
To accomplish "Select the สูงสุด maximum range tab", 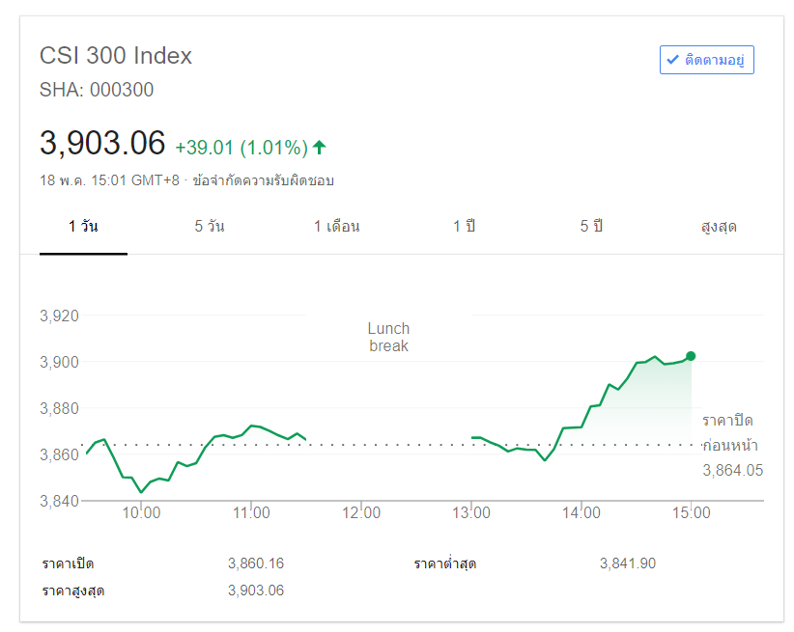I will [720, 227].
